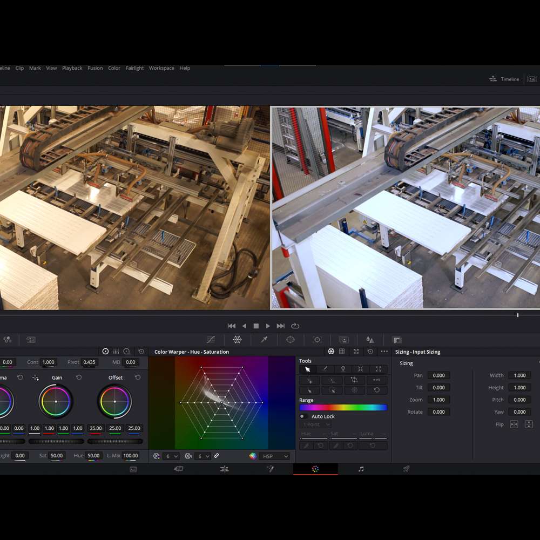Expand the Color Warper panel view
Viewport: 540px width, 540px height.
click(x=356, y=352)
